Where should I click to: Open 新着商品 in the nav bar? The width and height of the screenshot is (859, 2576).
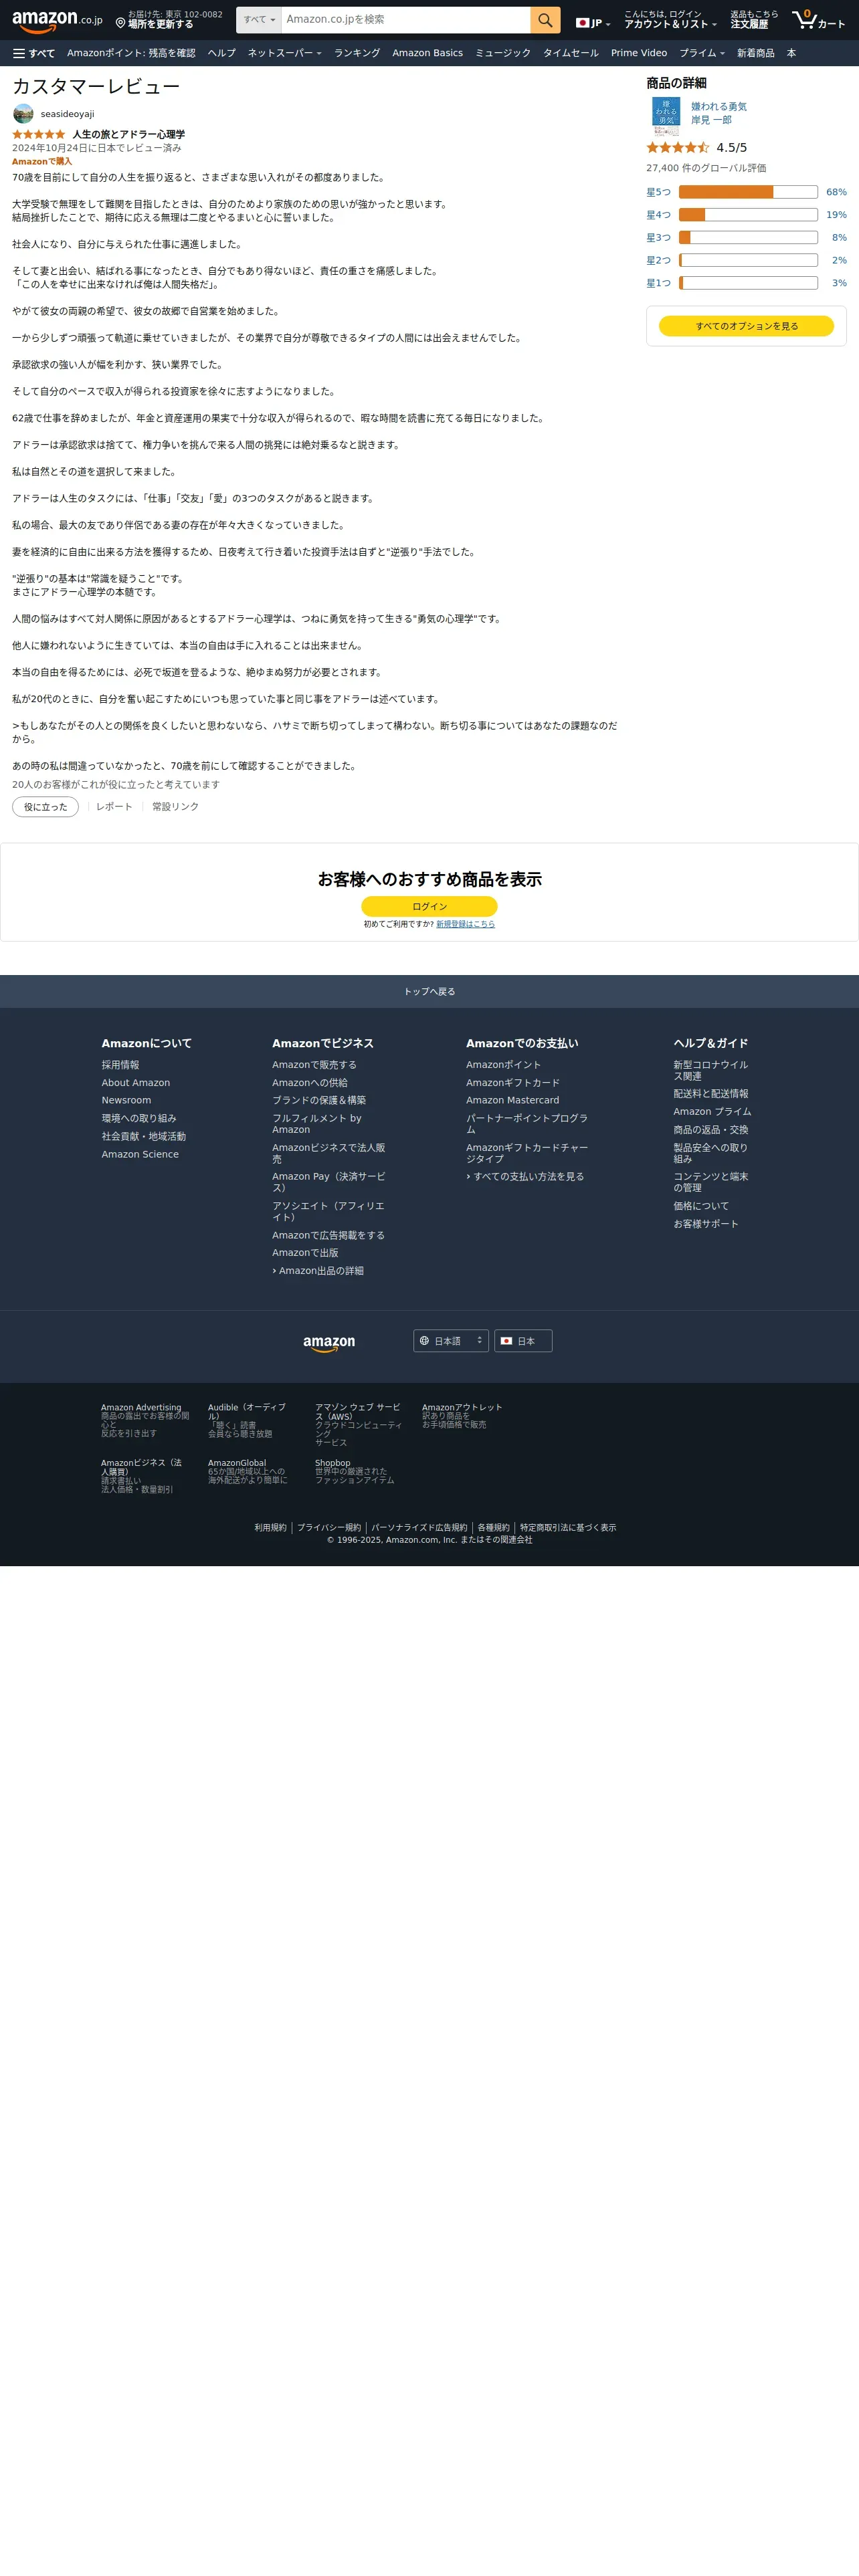coord(756,53)
